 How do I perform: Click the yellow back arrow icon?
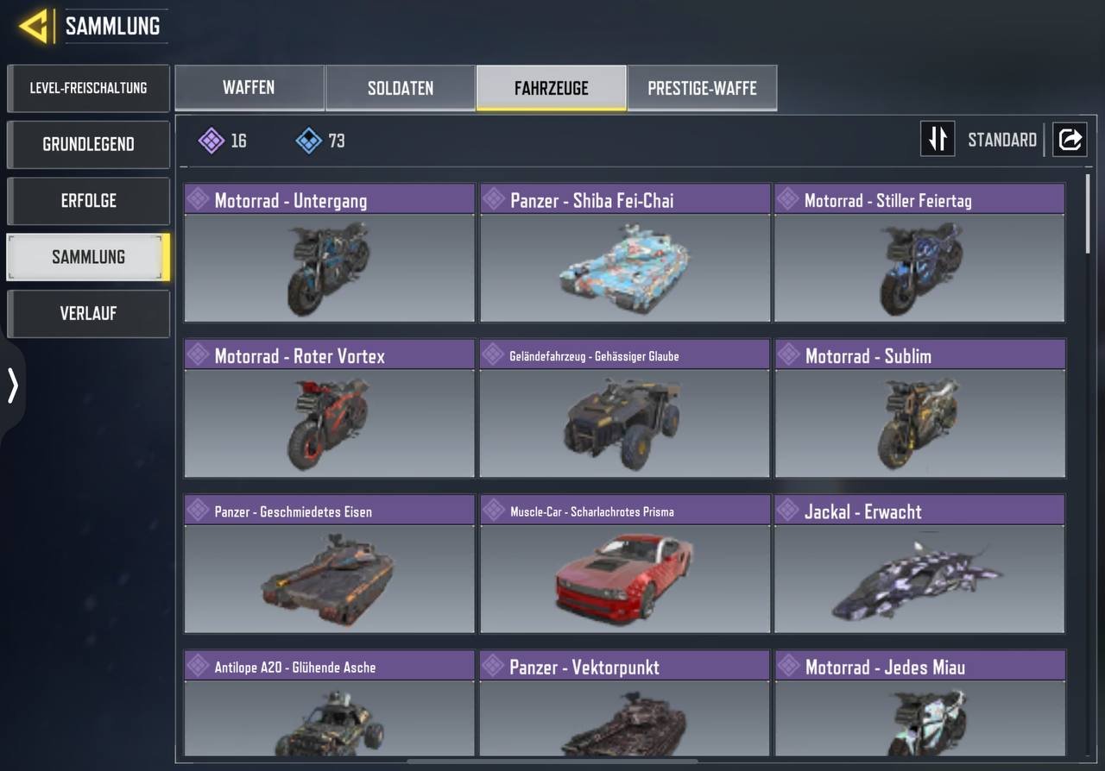(x=34, y=27)
